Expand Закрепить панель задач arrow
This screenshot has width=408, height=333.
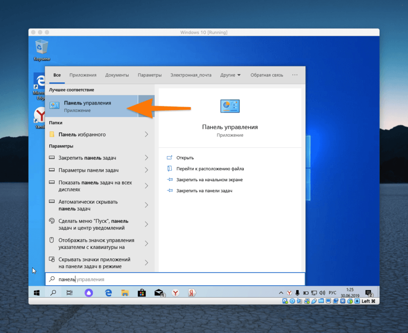[146, 158]
